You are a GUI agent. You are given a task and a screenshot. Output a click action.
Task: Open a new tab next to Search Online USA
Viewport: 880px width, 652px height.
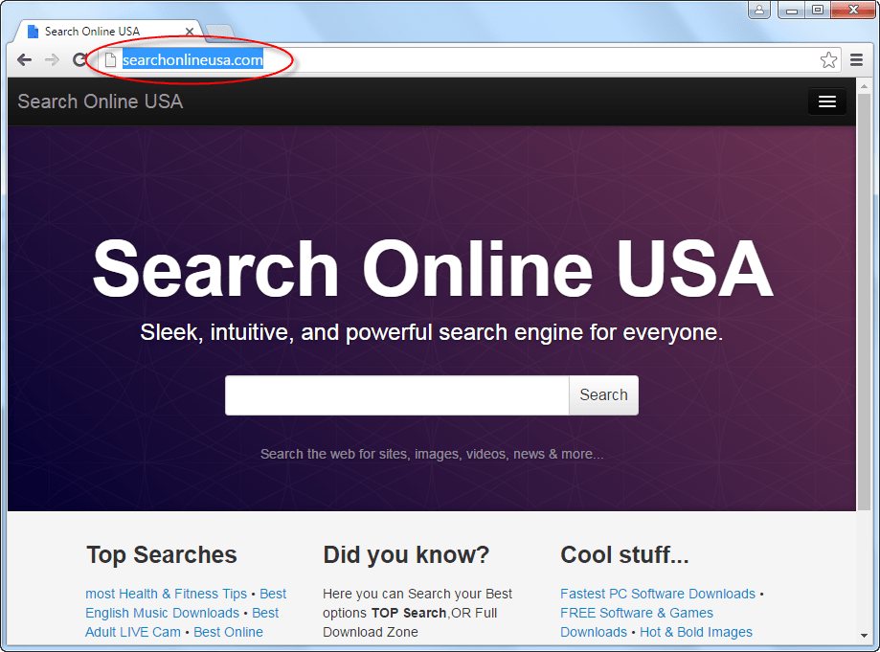[220, 33]
